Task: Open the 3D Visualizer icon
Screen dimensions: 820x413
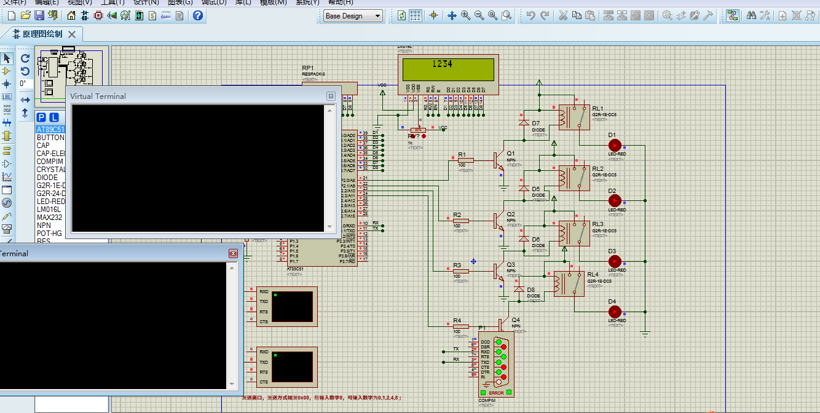Action: pyautogui.click(x=112, y=15)
